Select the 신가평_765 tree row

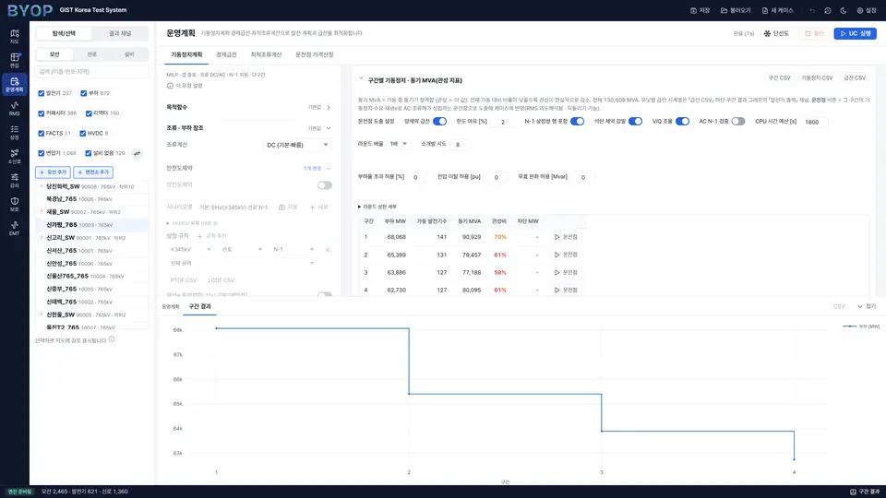[x=92, y=225]
